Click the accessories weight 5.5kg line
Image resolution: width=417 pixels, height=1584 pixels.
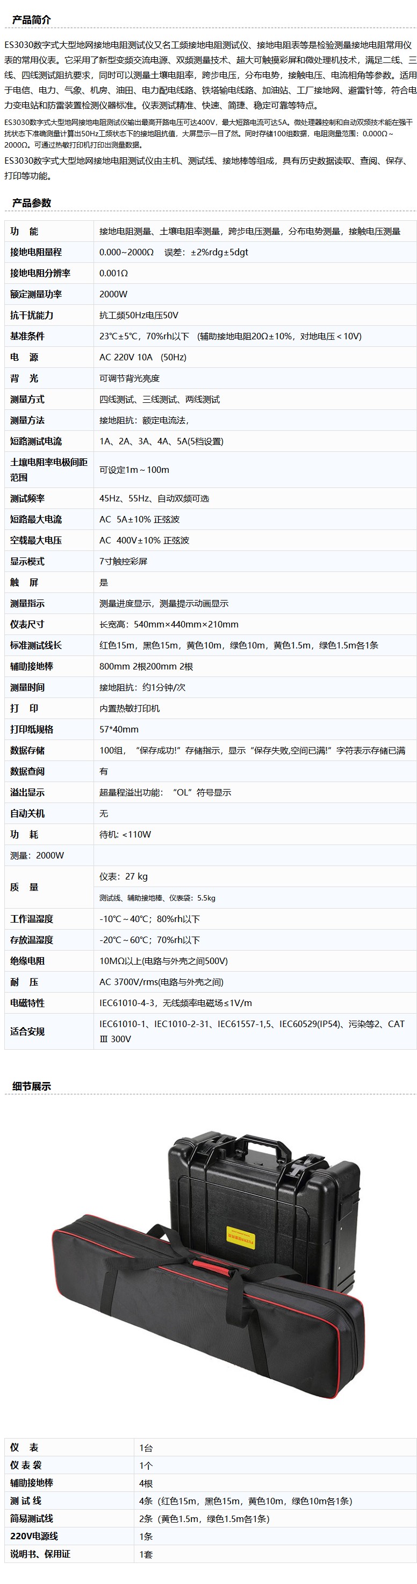157,898
